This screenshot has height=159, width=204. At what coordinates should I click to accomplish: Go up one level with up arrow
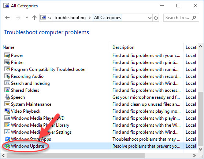click(34, 18)
